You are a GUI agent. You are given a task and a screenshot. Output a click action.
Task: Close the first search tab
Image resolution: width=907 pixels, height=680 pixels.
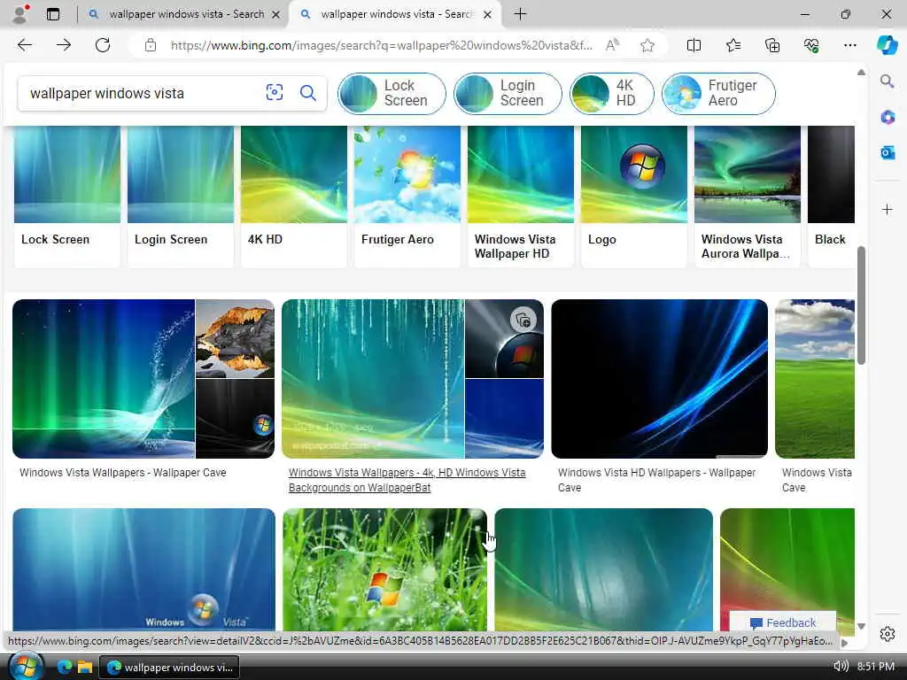(x=276, y=14)
